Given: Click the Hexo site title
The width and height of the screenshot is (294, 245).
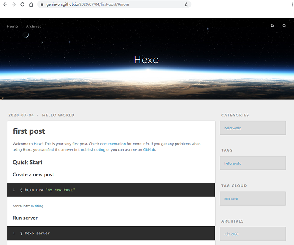Looking at the screenshot, I should [147, 60].
